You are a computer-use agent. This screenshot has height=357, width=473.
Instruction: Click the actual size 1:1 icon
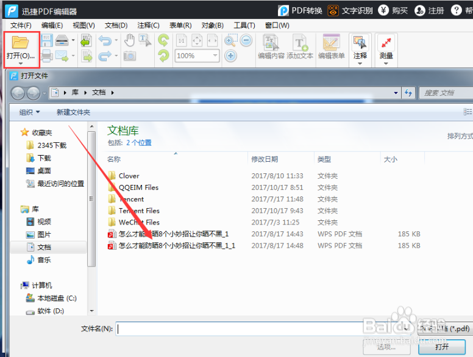[x=181, y=40]
